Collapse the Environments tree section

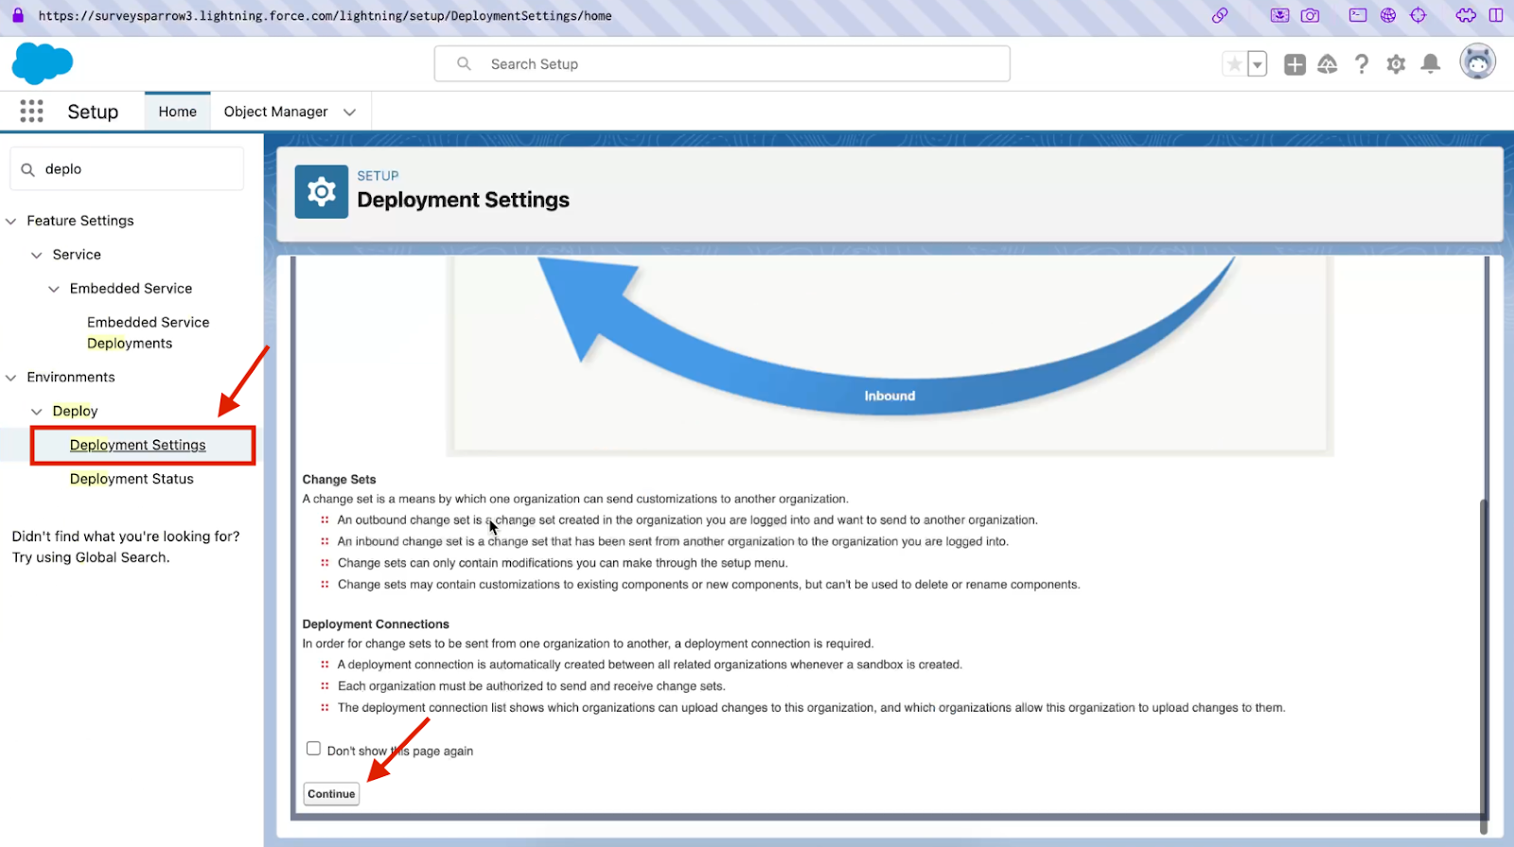pyautogui.click(x=11, y=378)
